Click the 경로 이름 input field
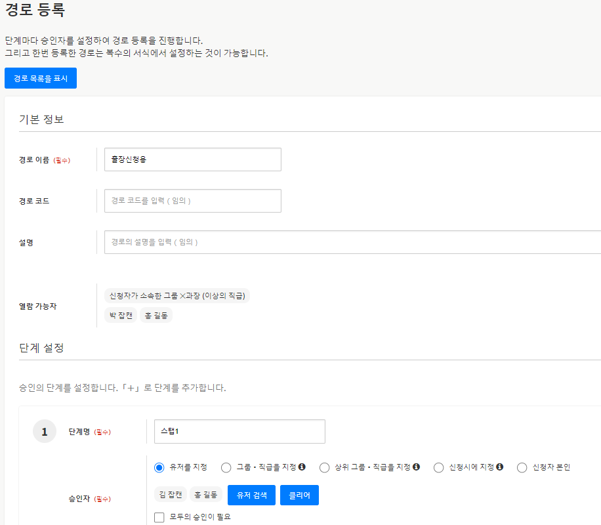The height and width of the screenshot is (525, 601). pos(192,159)
